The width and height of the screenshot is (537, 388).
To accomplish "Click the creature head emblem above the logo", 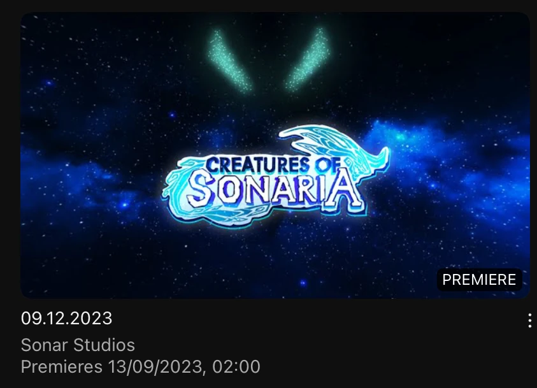I will tap(335, 144).
